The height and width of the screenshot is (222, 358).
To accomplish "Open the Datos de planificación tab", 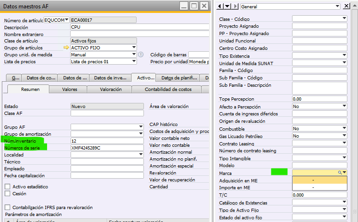I will coord(179,78).
